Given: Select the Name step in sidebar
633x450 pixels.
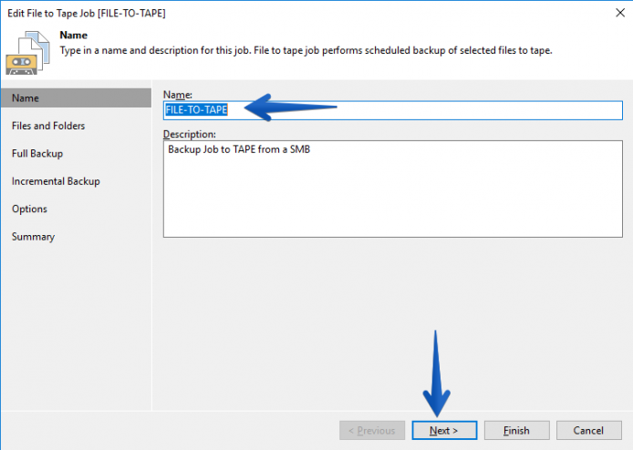Looking at the screenshot, I should pos(77,98).
